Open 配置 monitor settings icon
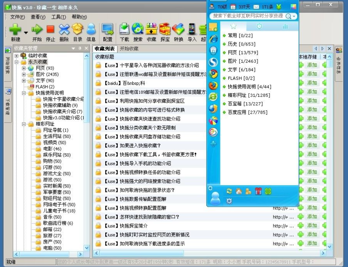348x267 pixels. point(108,29)
